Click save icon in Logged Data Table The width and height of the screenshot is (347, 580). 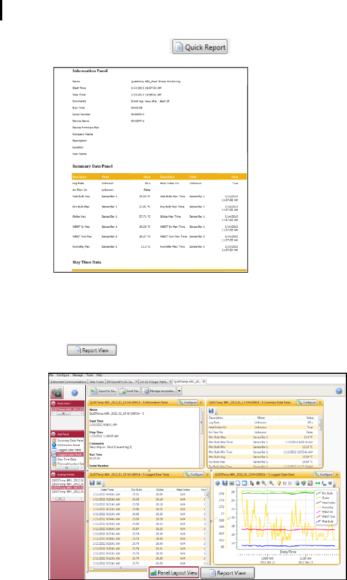[x=92, y=483]
